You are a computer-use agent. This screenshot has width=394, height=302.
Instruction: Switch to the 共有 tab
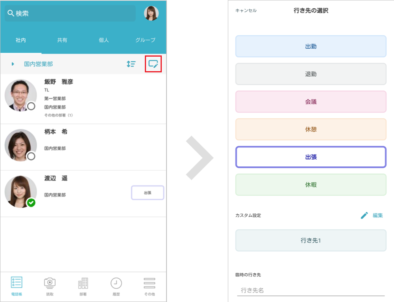click(62, 40)
